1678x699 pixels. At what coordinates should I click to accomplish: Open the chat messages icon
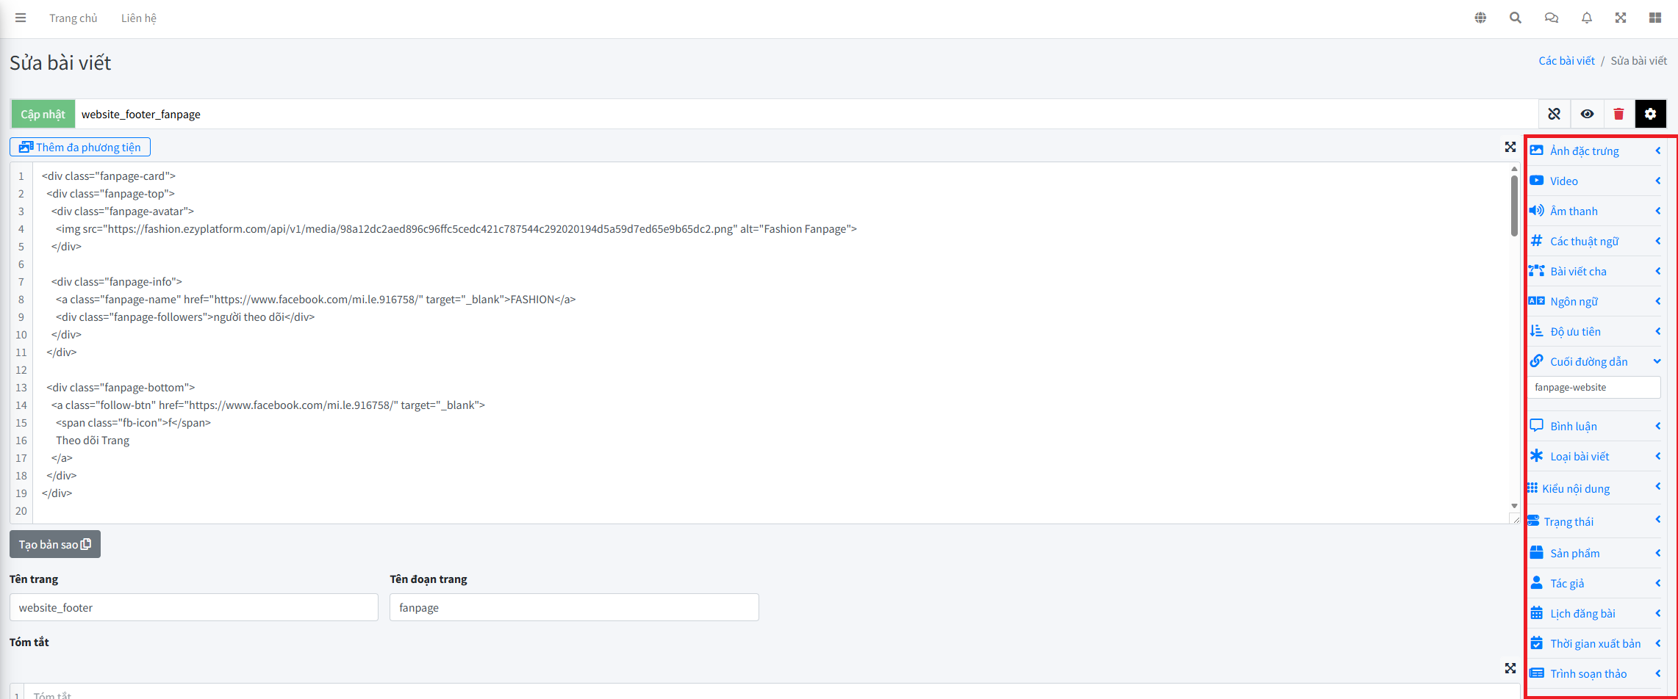[1551, 18]
